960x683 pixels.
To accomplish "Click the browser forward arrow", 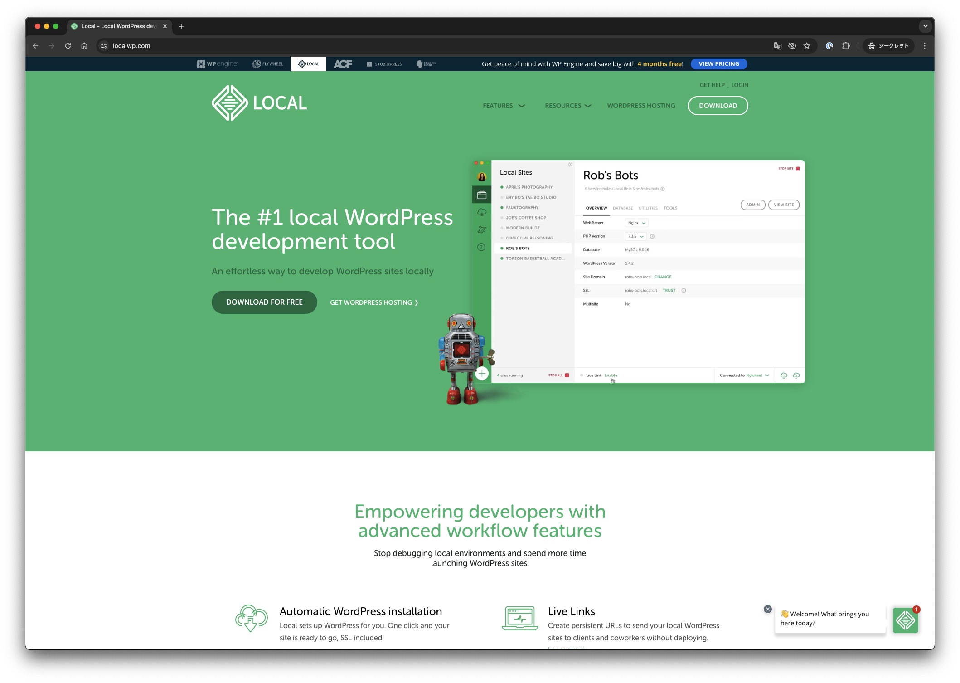I will click(x=52, y=46).
